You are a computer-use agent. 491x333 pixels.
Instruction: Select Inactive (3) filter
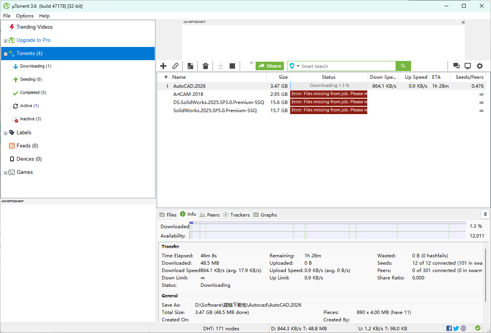coord(31,119)
